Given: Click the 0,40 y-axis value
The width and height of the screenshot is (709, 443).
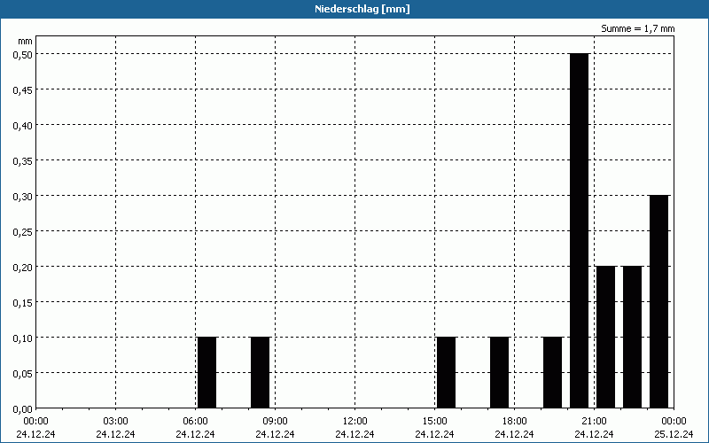Looking at the screenshot, I should (x=23, y=125).
